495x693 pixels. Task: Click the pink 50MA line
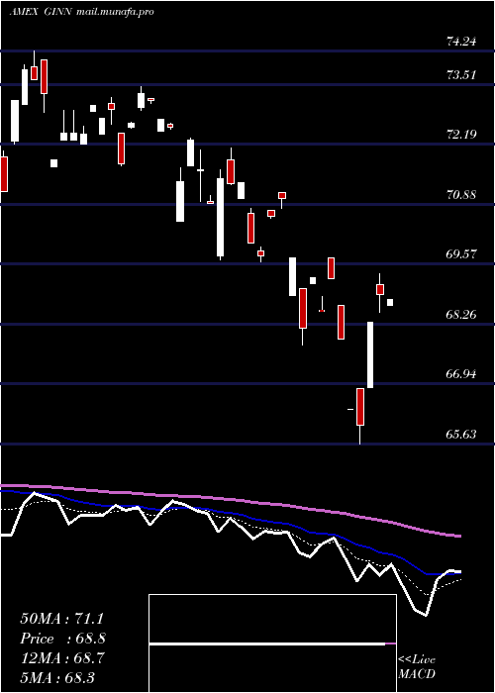pos(230,499)
